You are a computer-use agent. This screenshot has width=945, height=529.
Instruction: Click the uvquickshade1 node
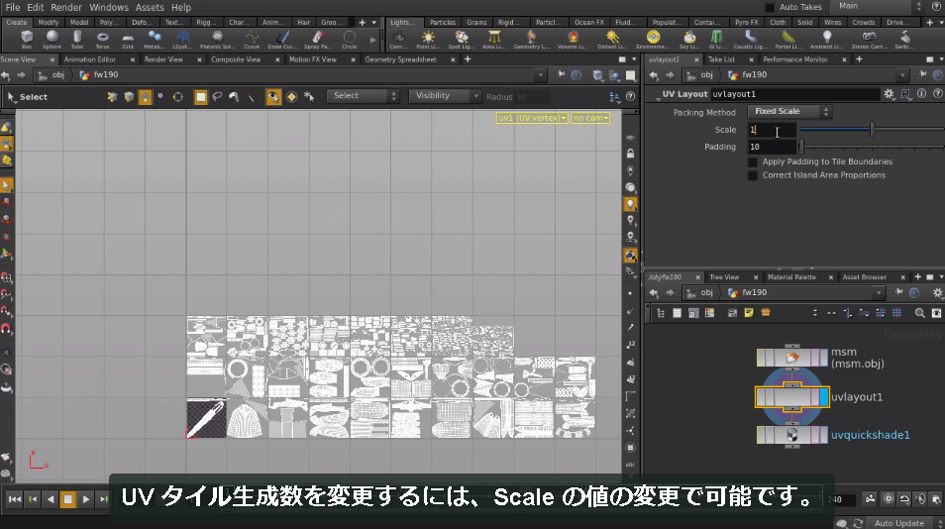pyautogui.click(x=791, y=435)
